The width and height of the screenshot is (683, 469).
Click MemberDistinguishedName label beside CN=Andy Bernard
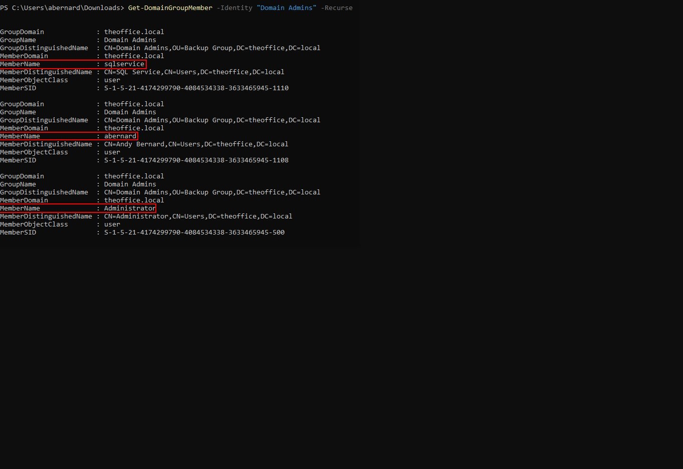(x=46, y=144)
